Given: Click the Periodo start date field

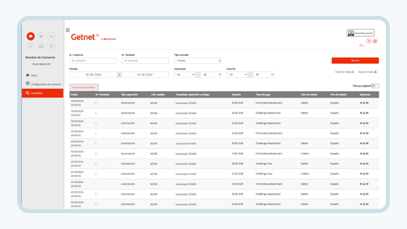Looking at the screenshot, I should [93, 75].
